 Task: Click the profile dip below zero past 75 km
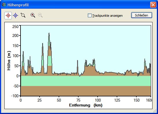click(x=80, y=76)
